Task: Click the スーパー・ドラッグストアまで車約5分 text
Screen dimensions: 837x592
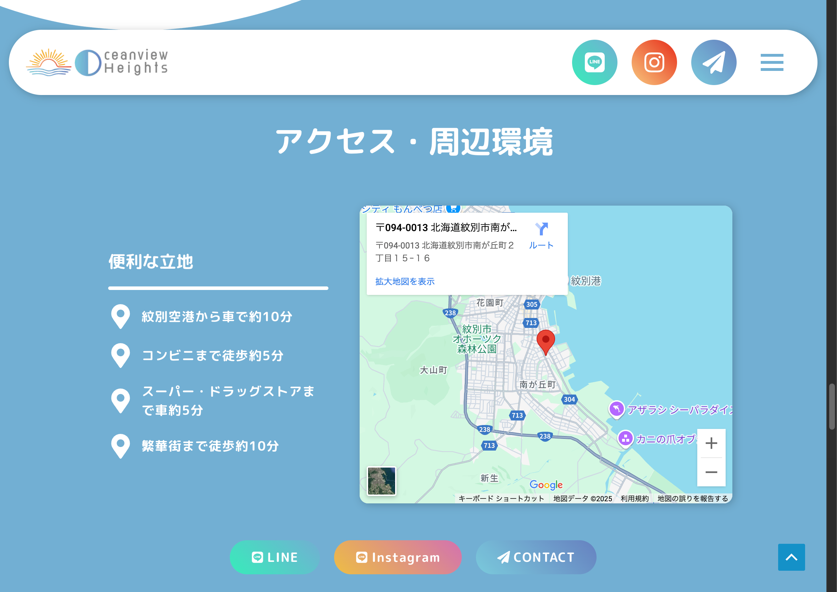Action: tap(228, 401)
